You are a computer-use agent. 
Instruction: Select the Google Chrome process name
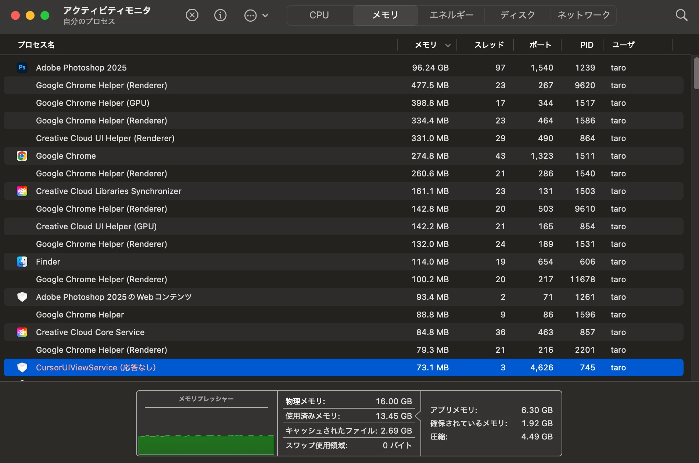pyautogui.click(x=66, y=156)
